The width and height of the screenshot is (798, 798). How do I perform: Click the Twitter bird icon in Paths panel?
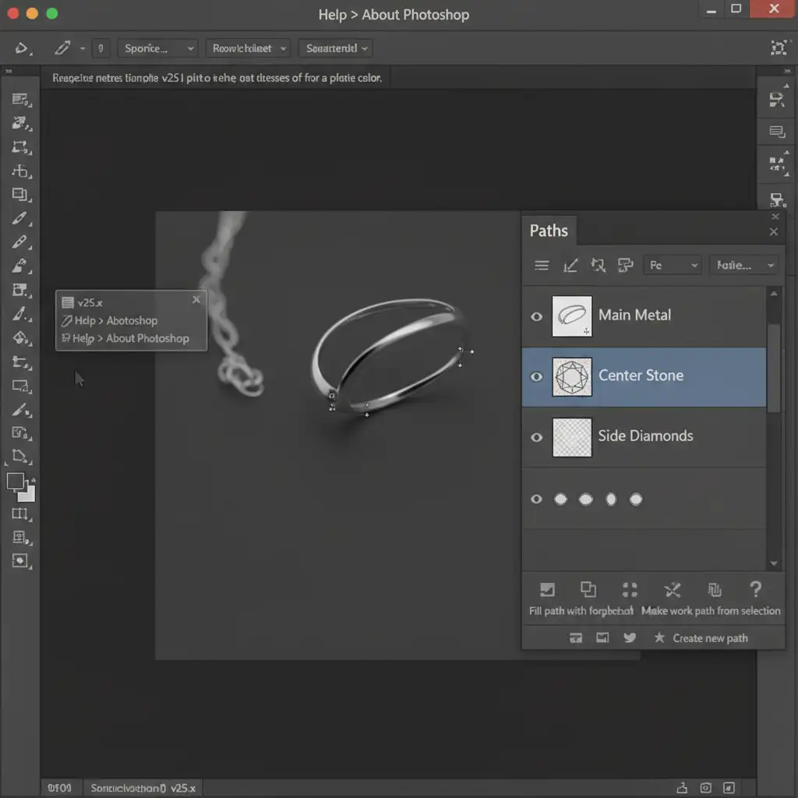click(630, 637)
